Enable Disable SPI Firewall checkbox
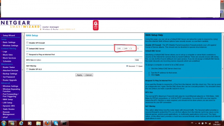This screenshot has width=224, height=126. (x=27, y=43)
